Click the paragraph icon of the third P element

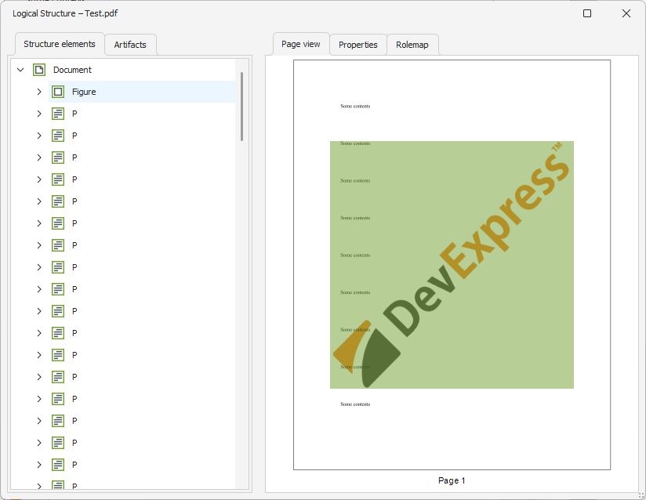point(58,157)
